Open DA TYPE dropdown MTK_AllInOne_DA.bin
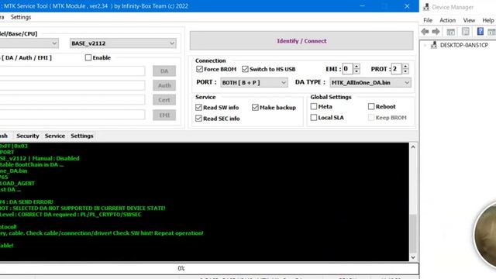 (370, 83)
